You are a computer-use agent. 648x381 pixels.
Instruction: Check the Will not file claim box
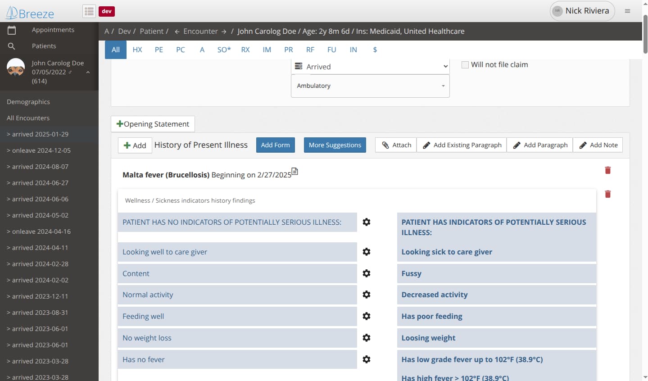(465, 65)
